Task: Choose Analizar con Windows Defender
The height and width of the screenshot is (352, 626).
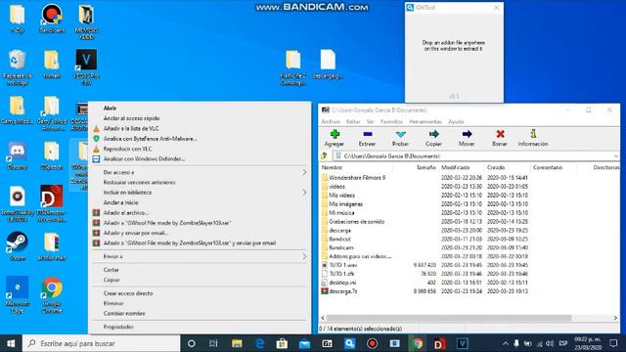Action: tap(200, 158)
